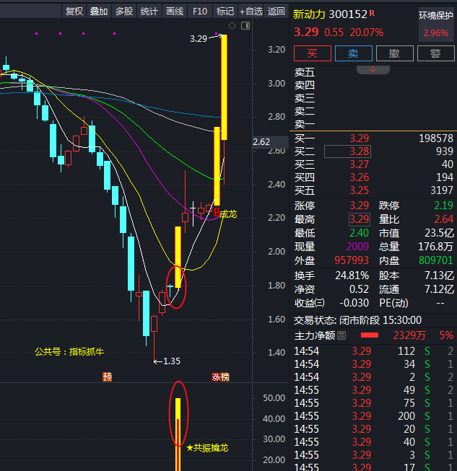The image size is (457, 471).
Task: Activate the 画线 drawing tool
Action: point(175,11)
